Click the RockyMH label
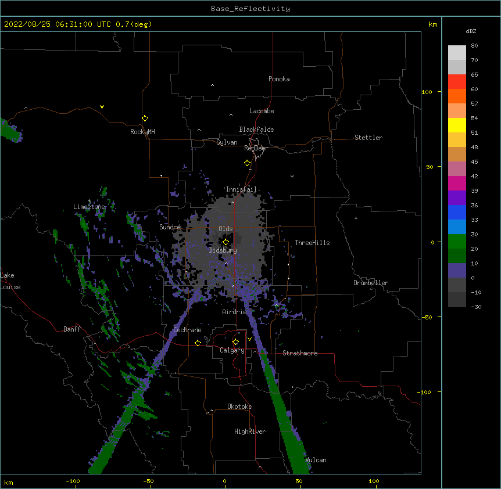The width and height of the screenshot is (501, 489). (x=142, y=132)
